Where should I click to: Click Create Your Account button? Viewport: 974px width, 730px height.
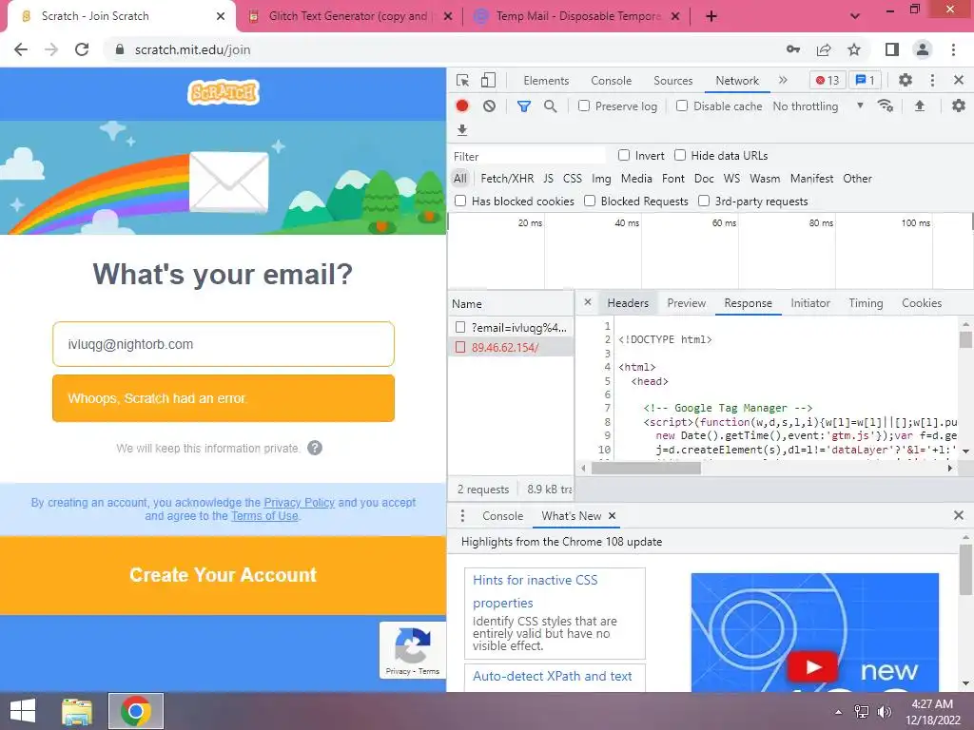click(223, 575)
